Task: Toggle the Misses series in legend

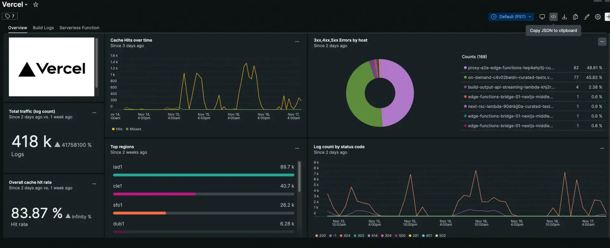Action: tap(134, 129)
